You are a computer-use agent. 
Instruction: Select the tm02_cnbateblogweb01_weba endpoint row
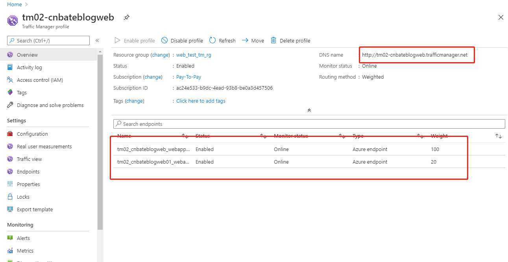(309, 162)
